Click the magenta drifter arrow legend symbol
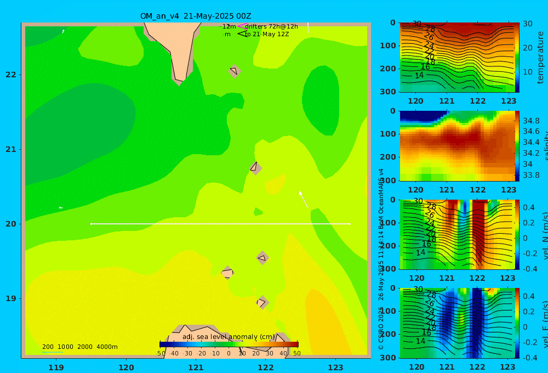The width and height of the screenshot is (548, 373). (x=242, y=26)
